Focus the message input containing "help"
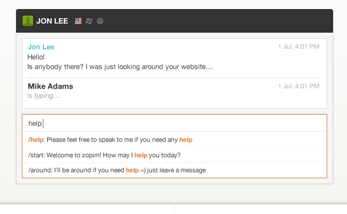This screenshot has width=347, height=214. [x=175, y=123]
